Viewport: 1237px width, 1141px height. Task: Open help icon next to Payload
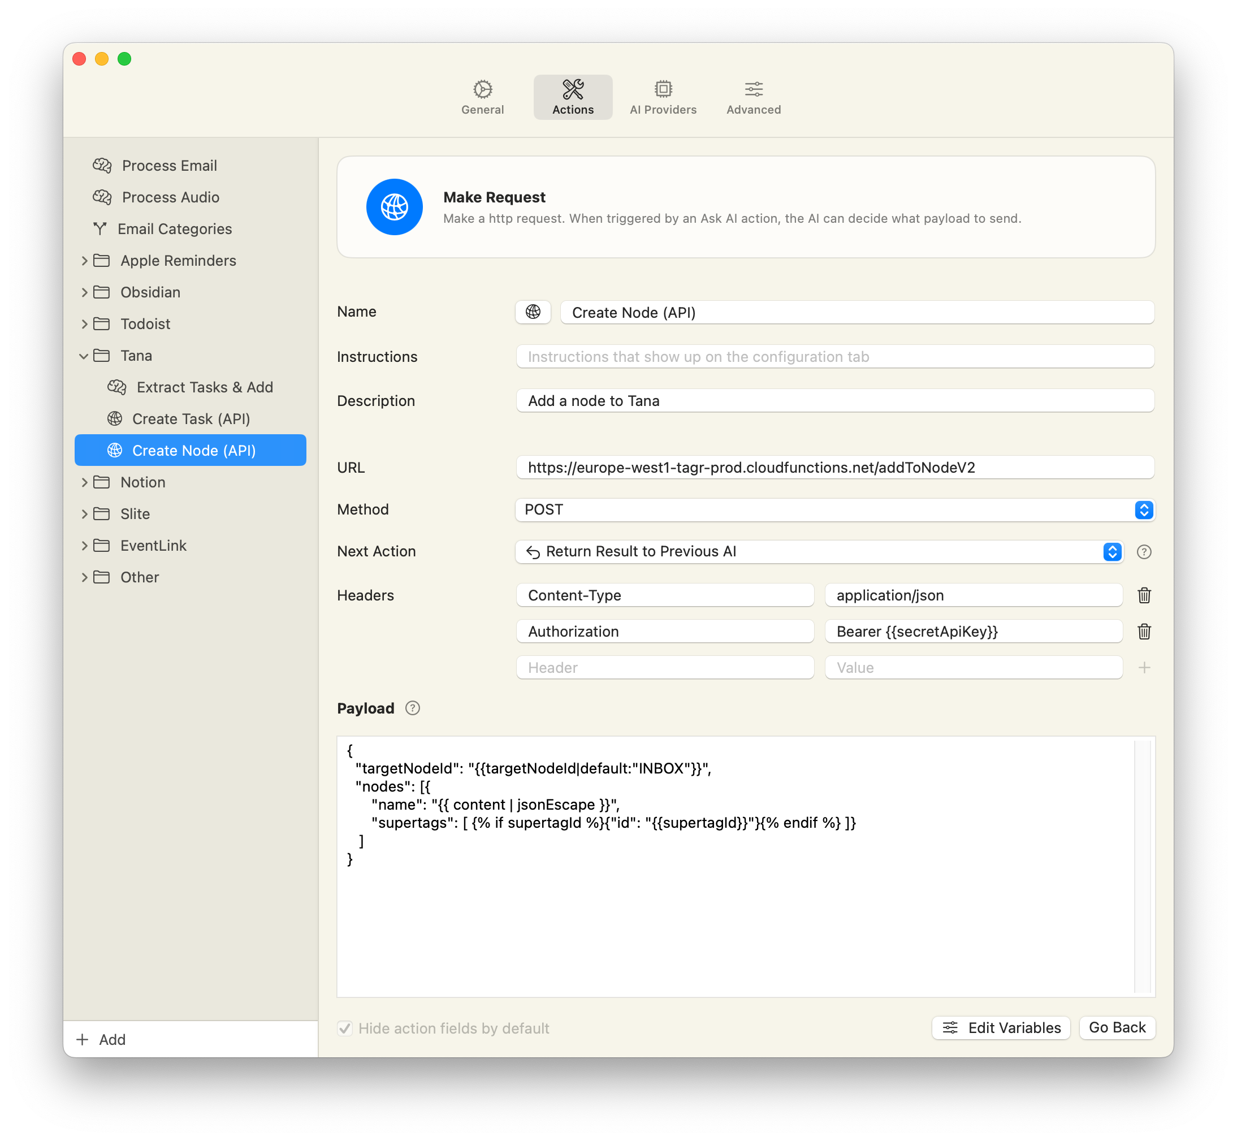pyautogui.click(x=412, y=708)
